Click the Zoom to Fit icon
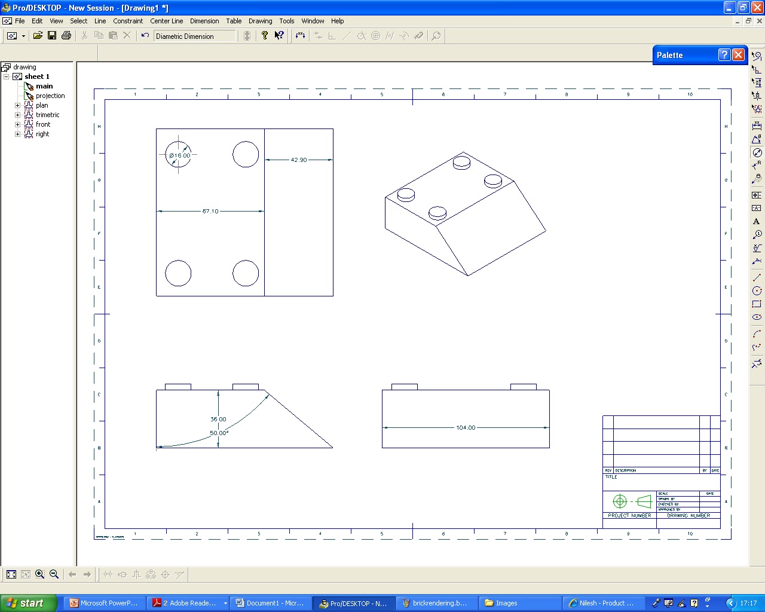The height and width of the screenshot is (612, 765). click(11, 574)
